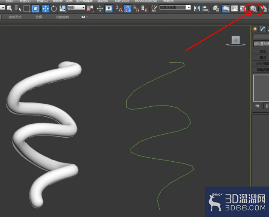Toggle Keyboard Shortcut Override button
Image resolution: width=269 pixels, height=217 pixels.
(x=109, y=9)
